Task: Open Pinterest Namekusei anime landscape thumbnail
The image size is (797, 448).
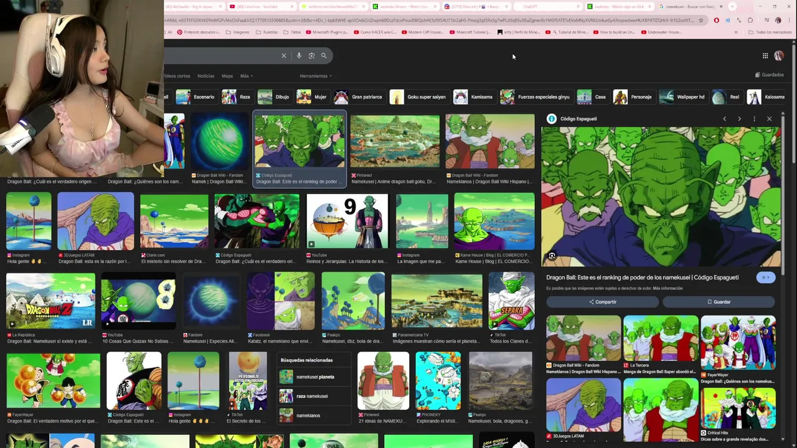Action: click(395, 141)
